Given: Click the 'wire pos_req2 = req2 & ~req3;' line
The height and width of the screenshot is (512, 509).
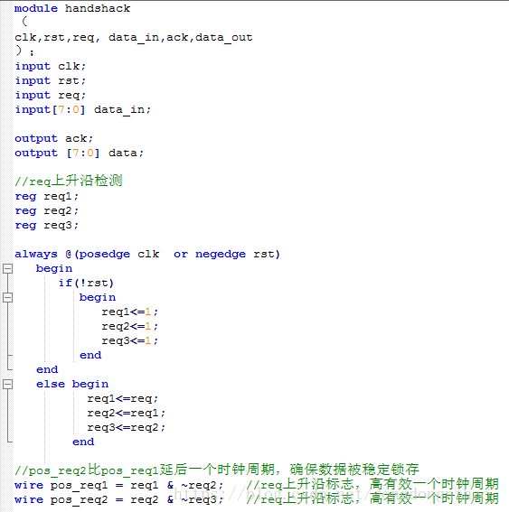Looking at the screenshot, I should coord(119,499).
